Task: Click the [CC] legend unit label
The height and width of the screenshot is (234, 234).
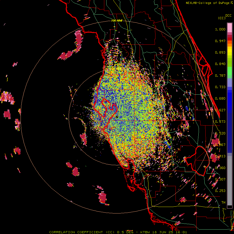Action: pyautogui.click(x=222, y=18)
